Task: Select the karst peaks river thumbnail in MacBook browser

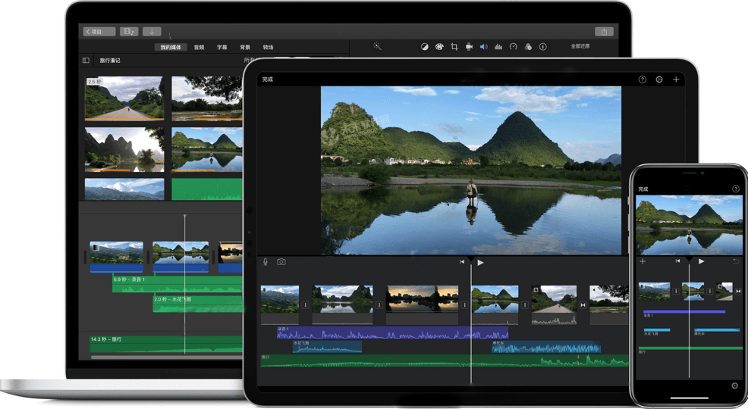Action: tap(124, 149)
